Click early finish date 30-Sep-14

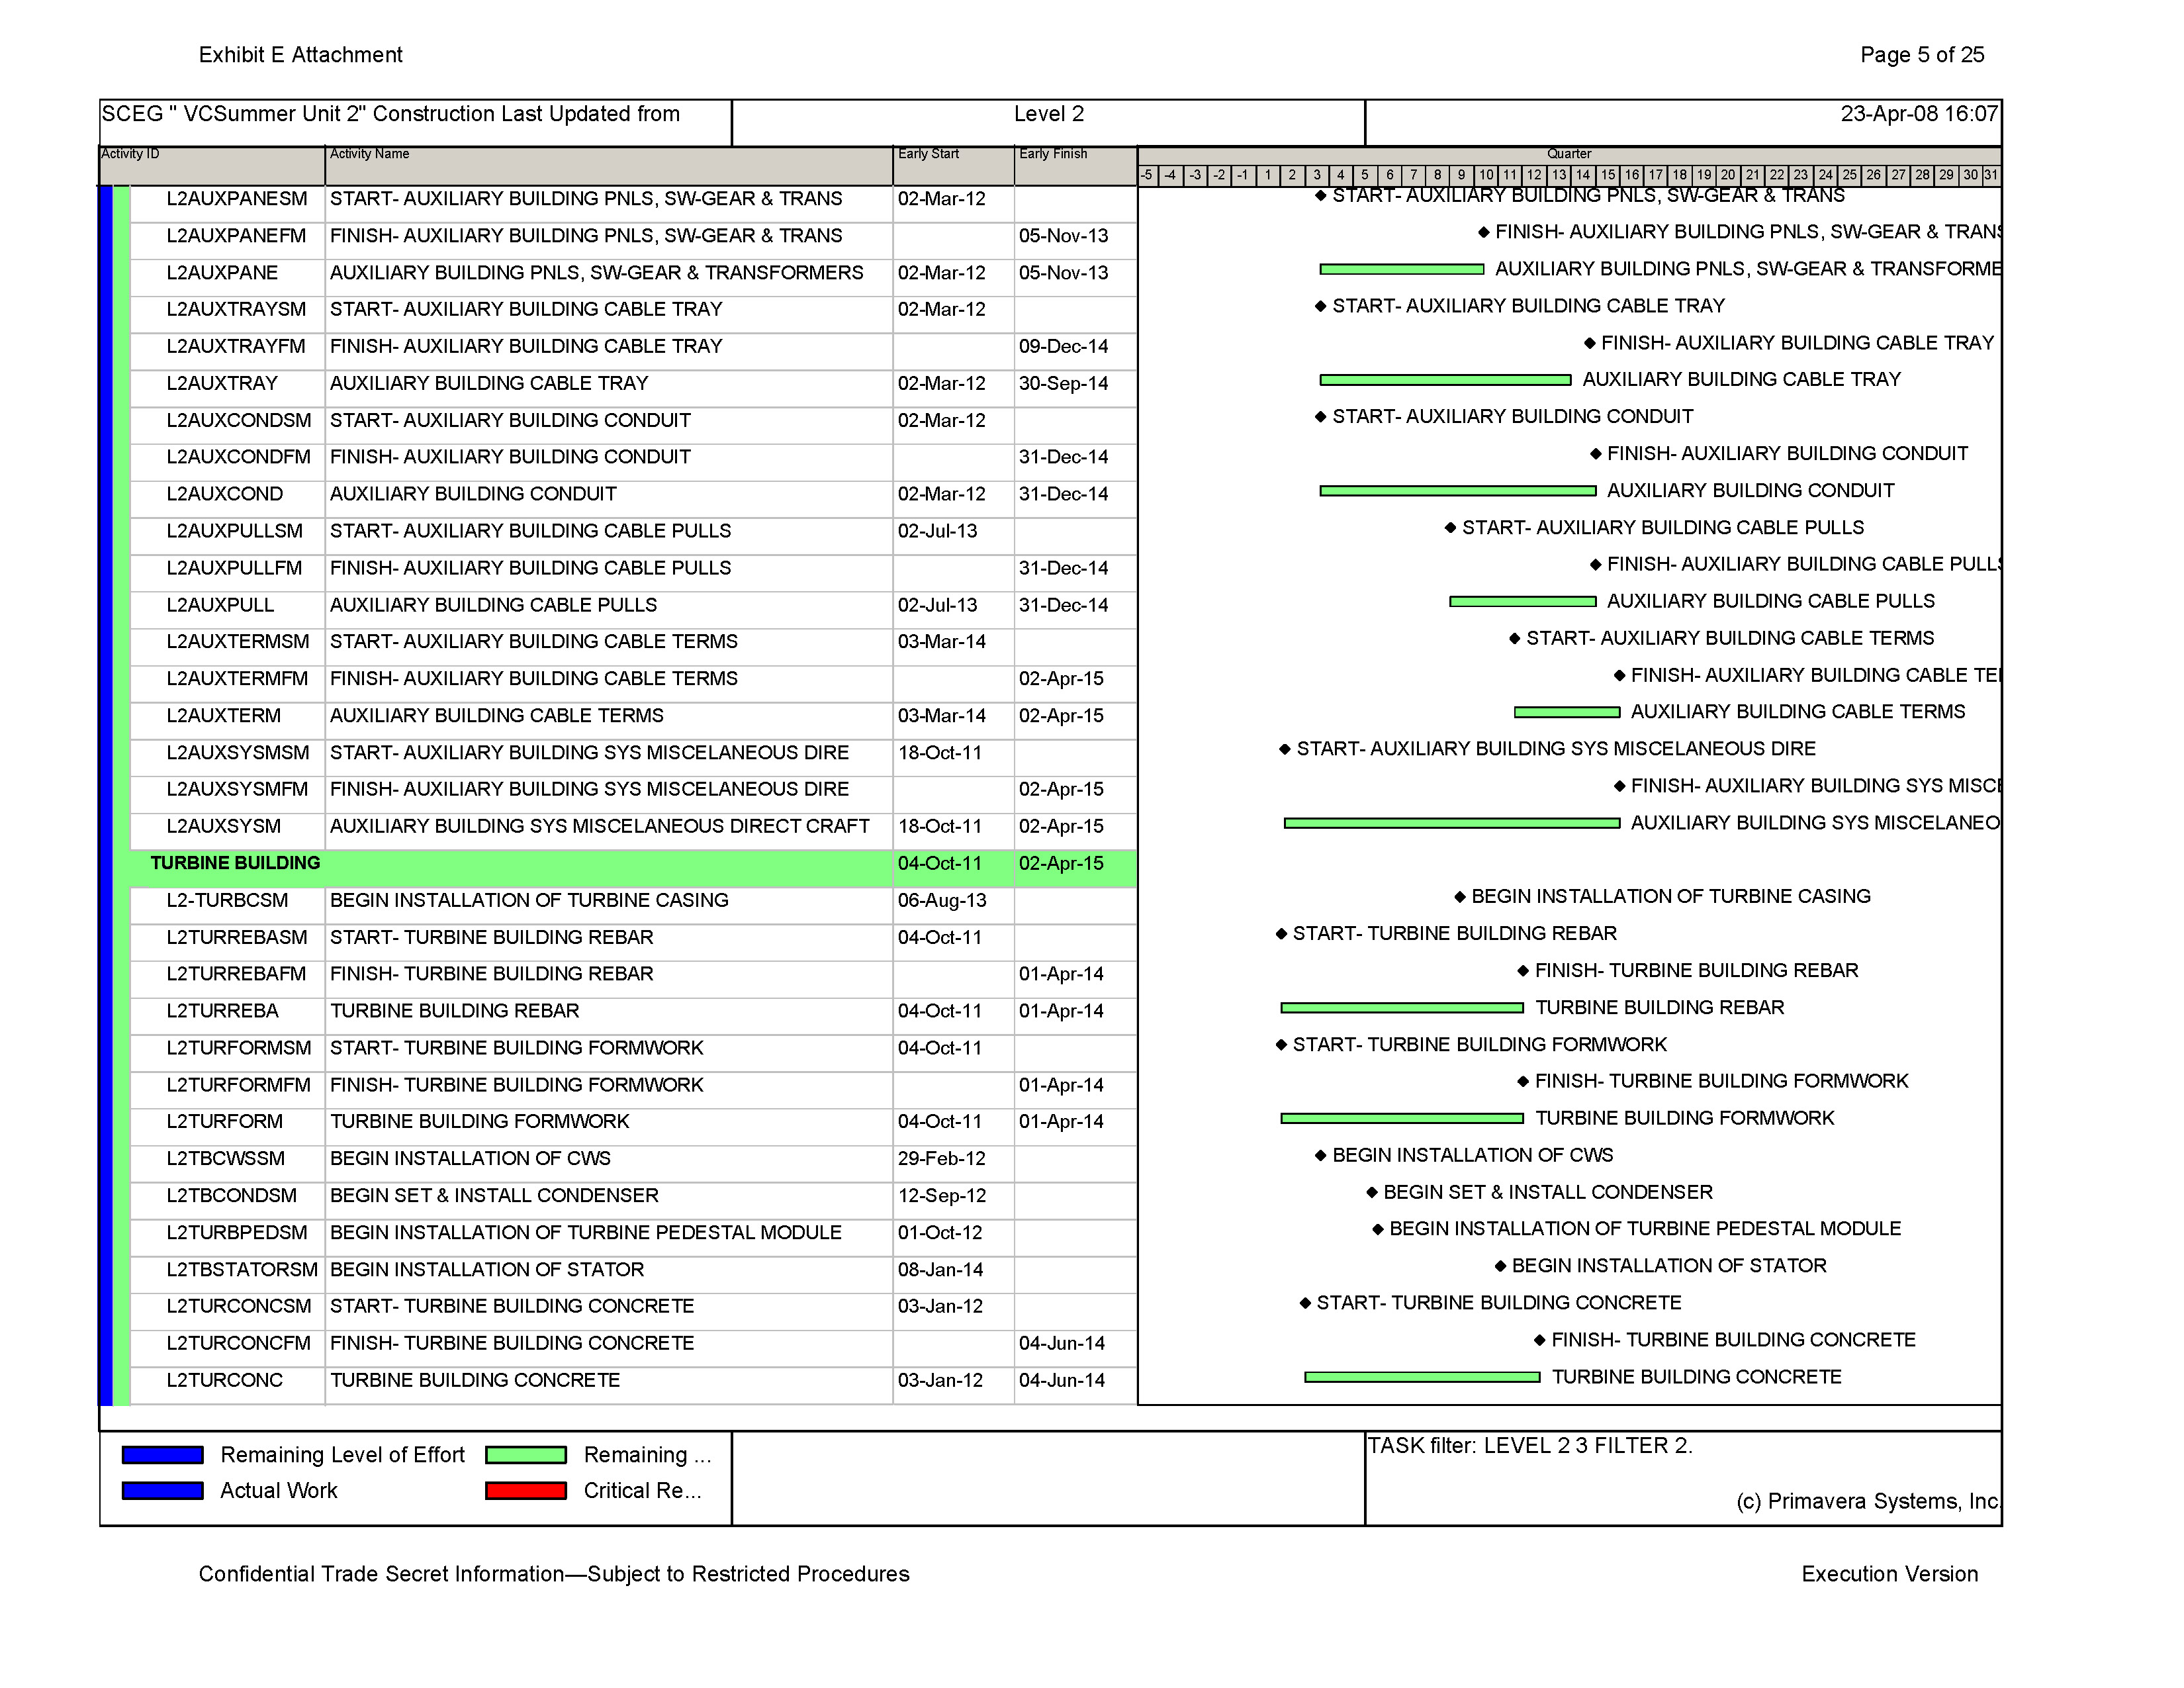(x=1064, y=383)
